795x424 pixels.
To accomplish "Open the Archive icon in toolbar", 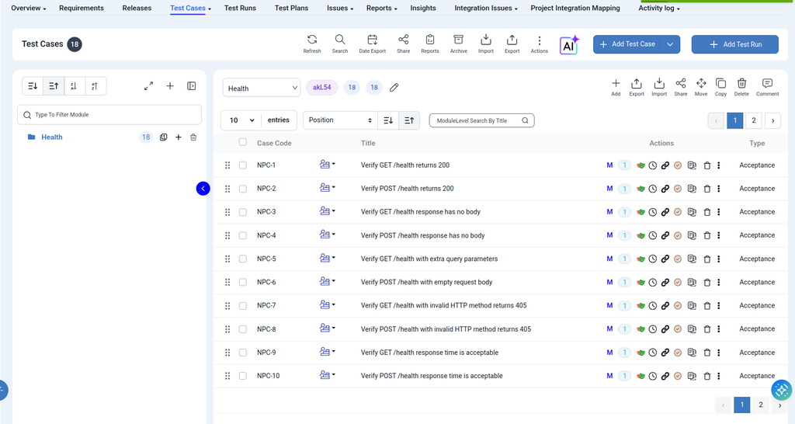I will [x=458, y=40].
